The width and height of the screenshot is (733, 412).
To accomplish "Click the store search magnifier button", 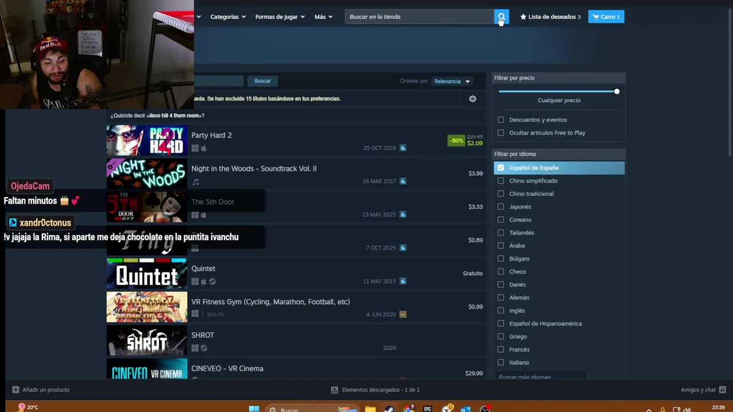I will tap(501, 17).
